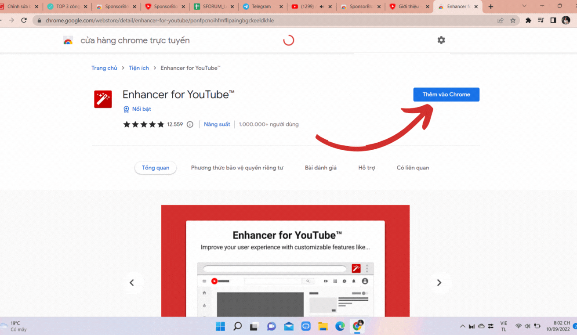Screen dimensions: 577x335
Task: Go to Trang chủ breadcrumb link
Action: (104, 68)
